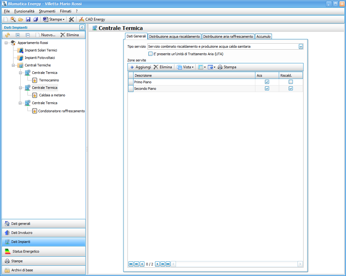
Task: Print the zones table with Stampa
Action: coord(227,67)
